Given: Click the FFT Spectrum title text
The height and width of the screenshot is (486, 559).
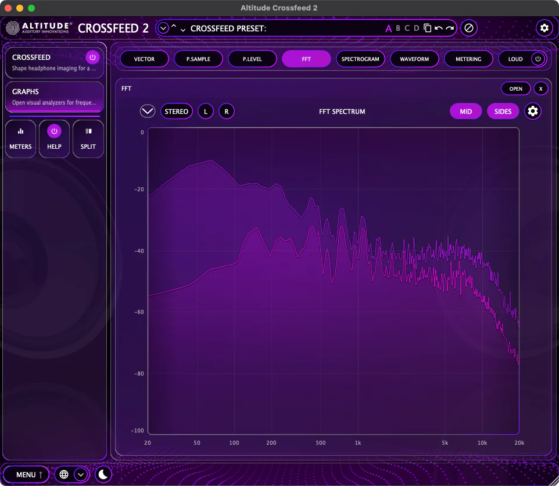Looking at the screenshot, I should (342, 112).
